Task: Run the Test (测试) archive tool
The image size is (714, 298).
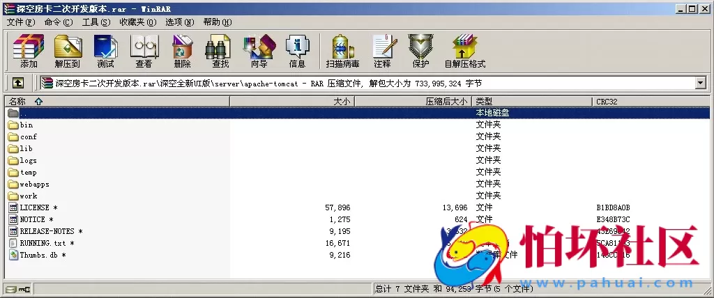Action: (106, 51)
